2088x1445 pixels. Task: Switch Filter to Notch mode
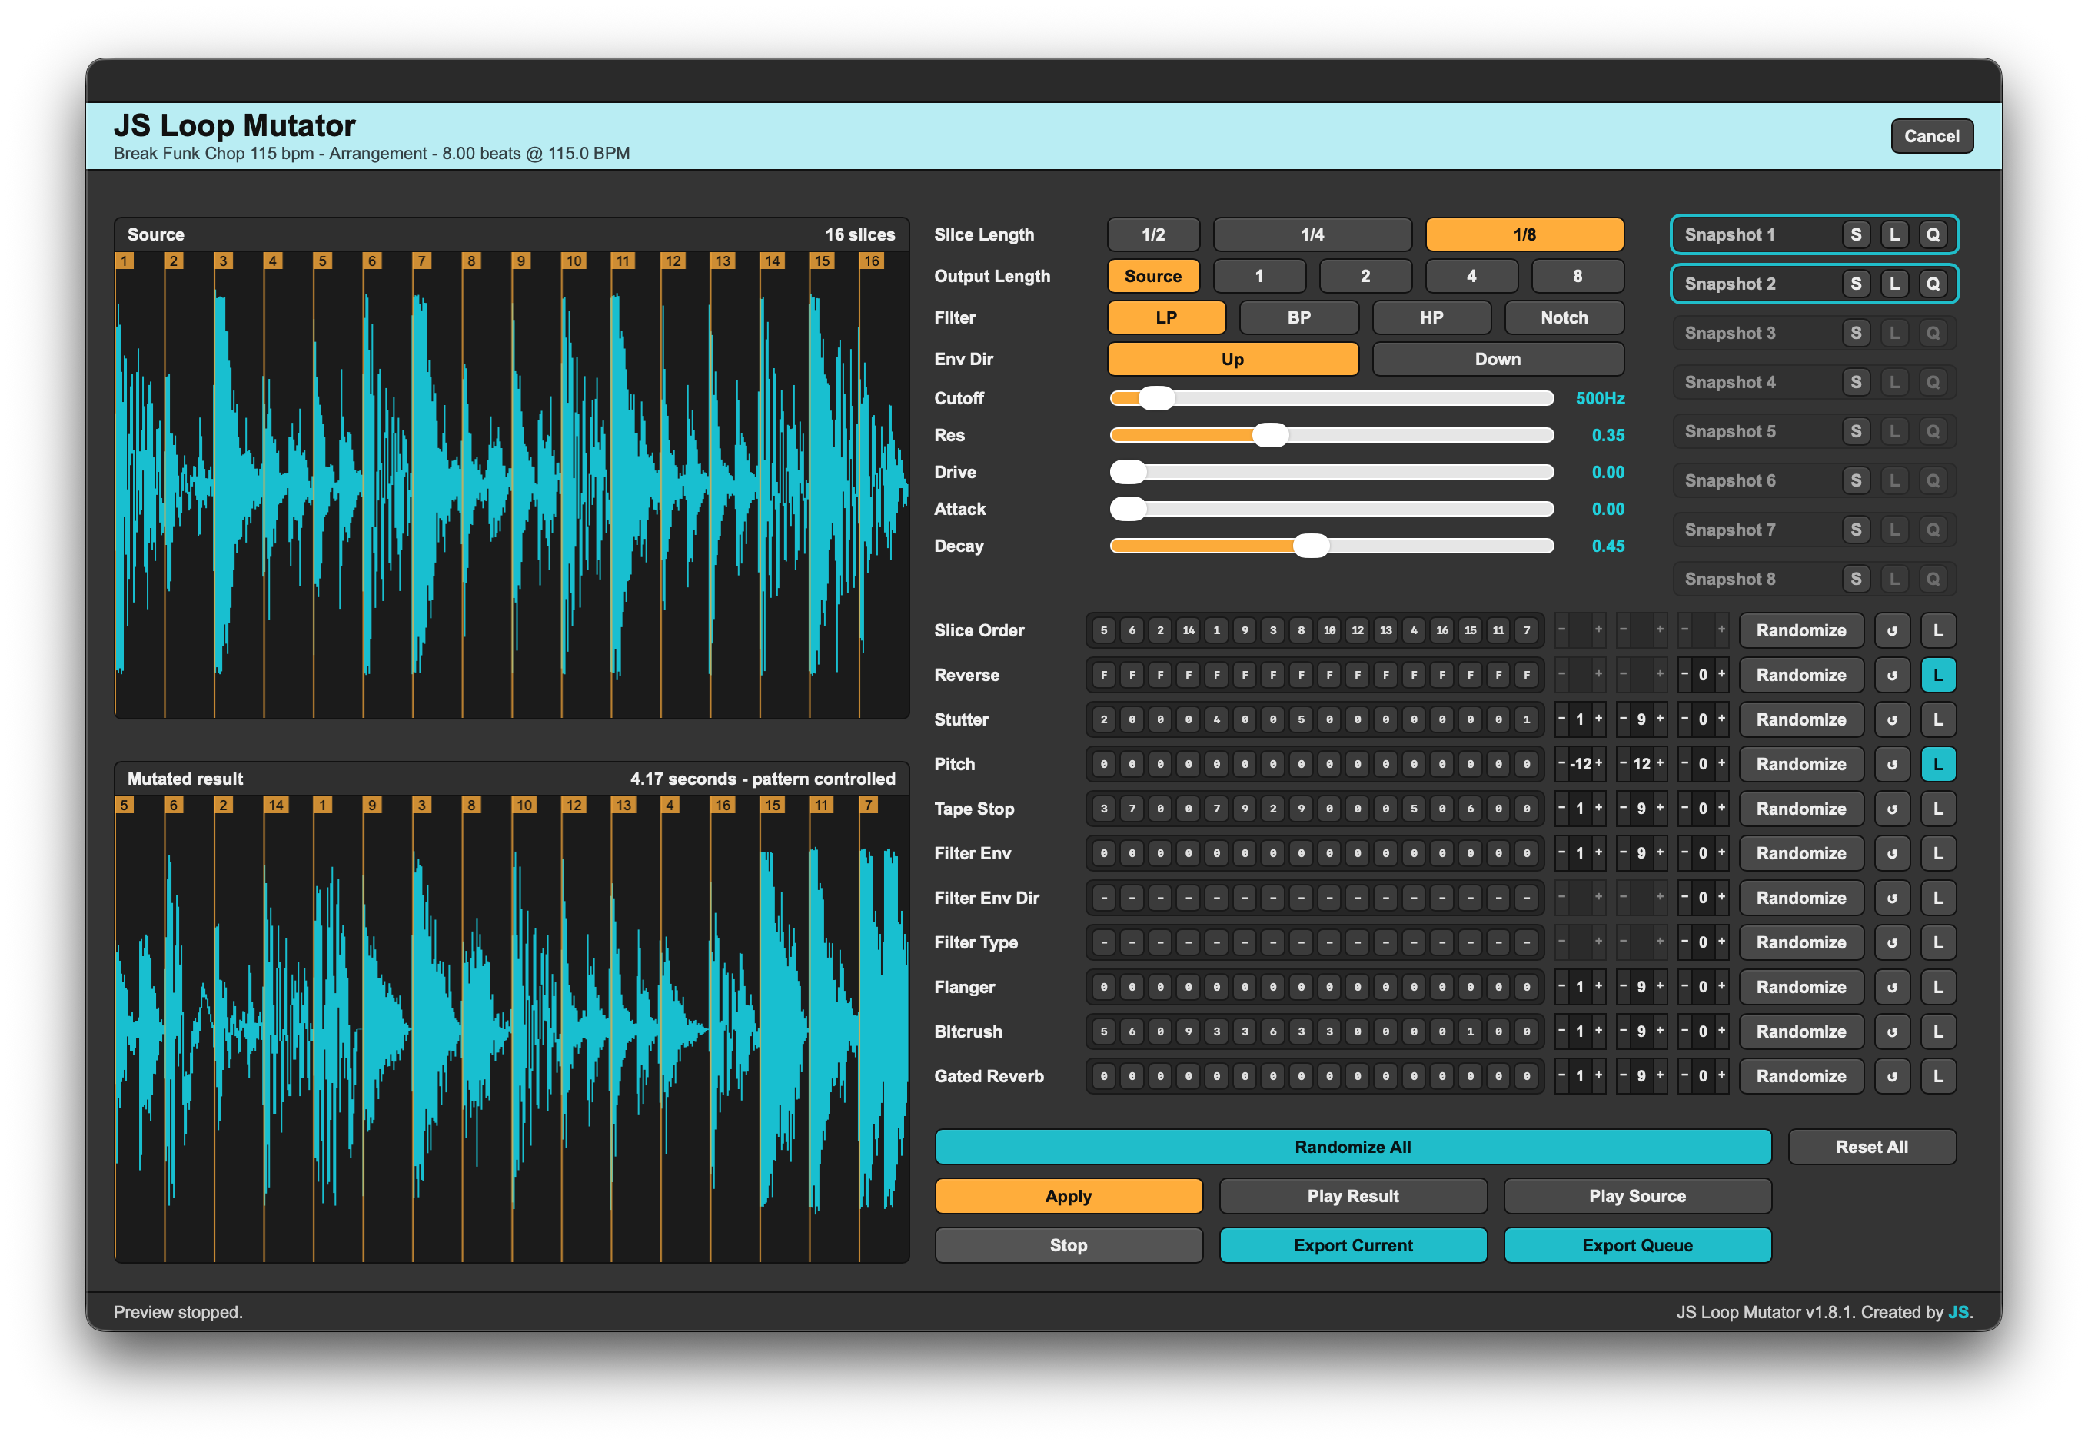point(1564,317)
